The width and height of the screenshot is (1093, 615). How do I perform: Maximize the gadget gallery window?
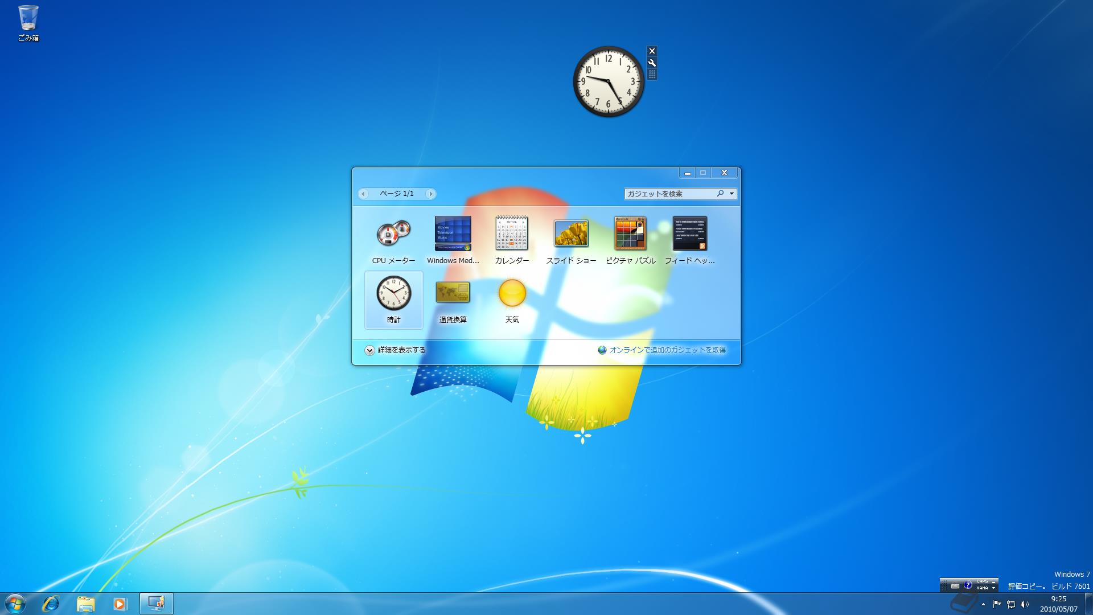(703, 173)
